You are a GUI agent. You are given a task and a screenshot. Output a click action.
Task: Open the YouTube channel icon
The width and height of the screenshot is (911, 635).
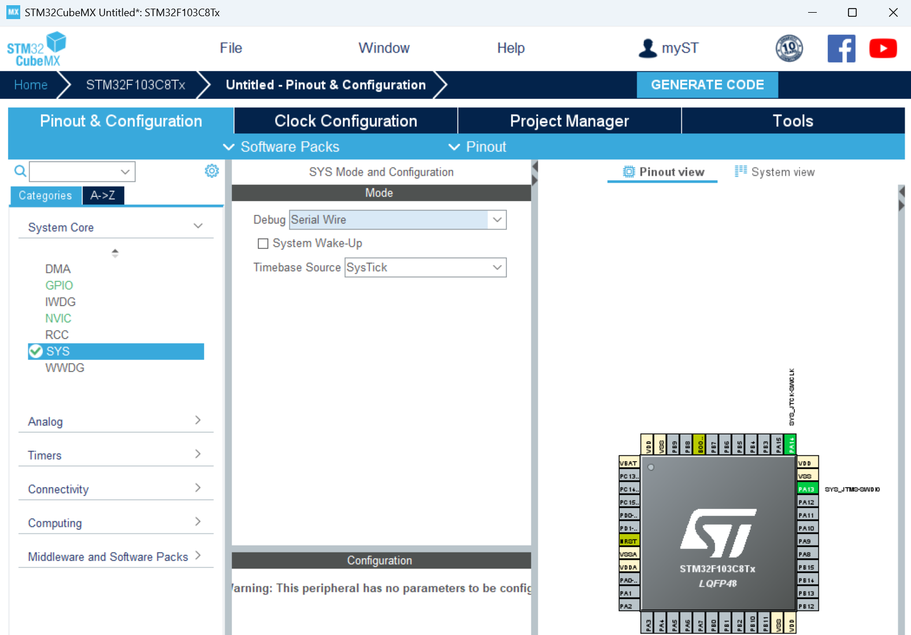tap(883, 49)
